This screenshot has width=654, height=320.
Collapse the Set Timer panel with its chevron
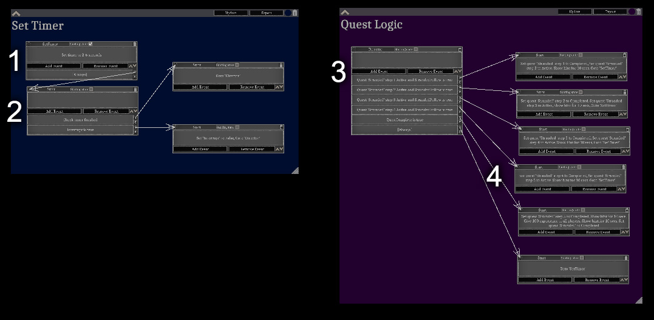[16, 13]
